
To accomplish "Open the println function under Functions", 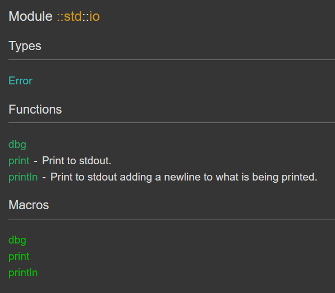I will point(23,177).
